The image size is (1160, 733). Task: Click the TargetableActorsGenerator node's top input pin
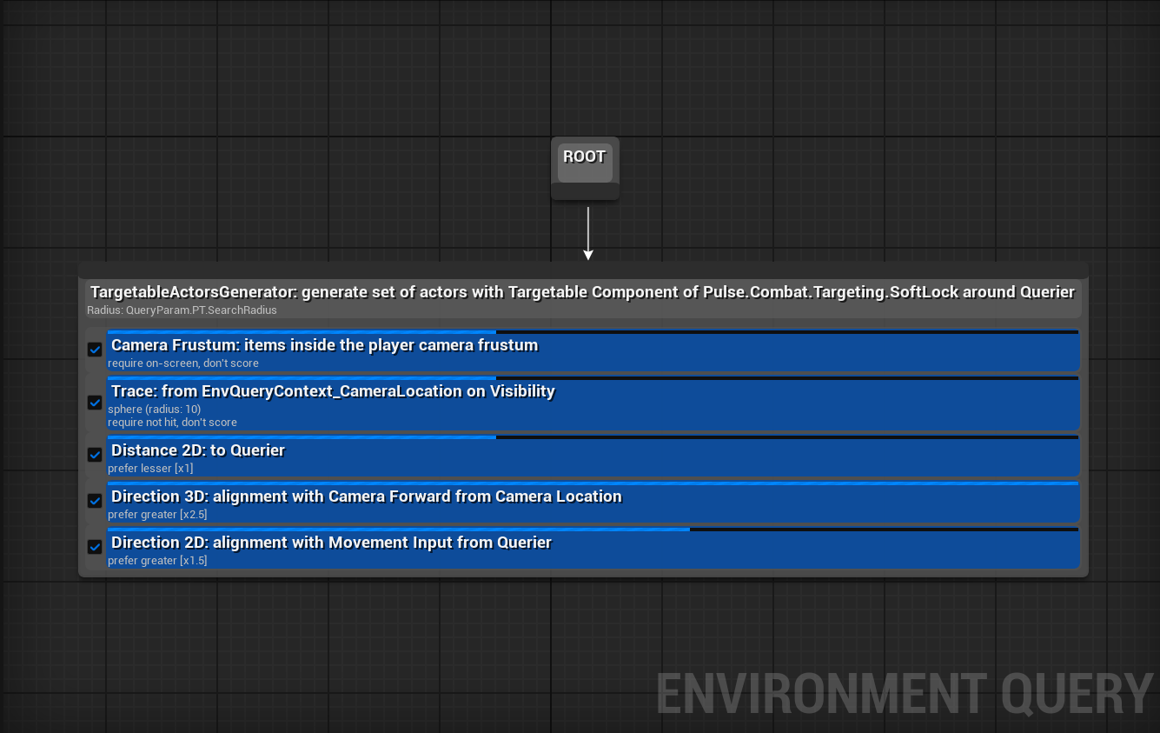(583, 270)
